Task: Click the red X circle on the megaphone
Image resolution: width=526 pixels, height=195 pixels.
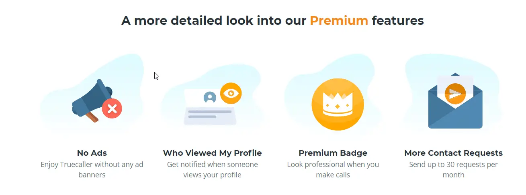Action: pos(112,109)
